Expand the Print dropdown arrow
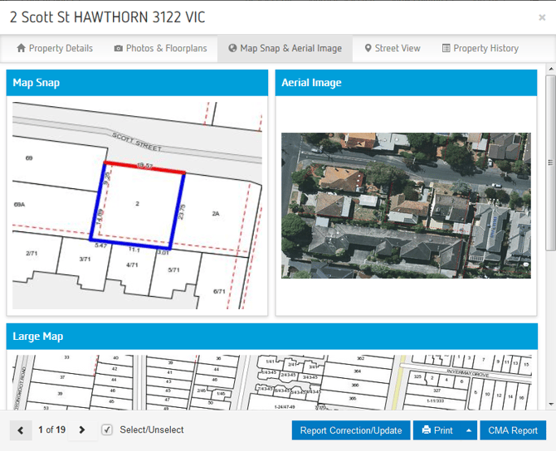The image size is (556, 451). pos(469,430)
